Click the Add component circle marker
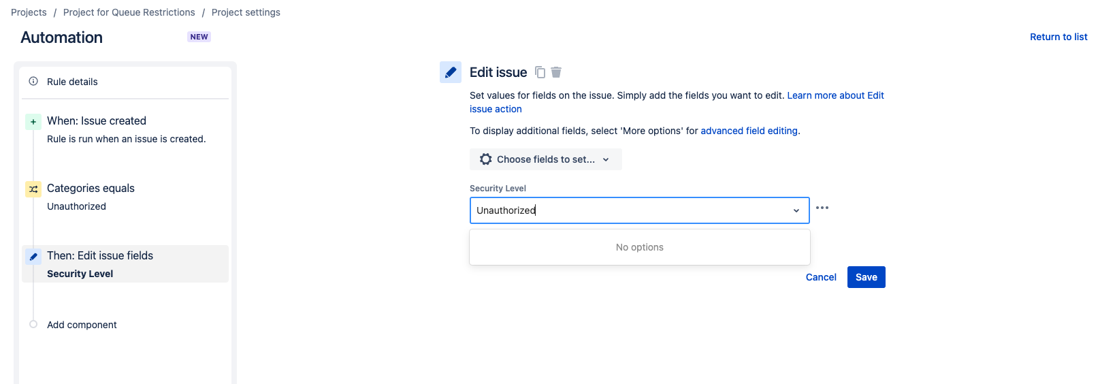The image size is (1117, 384). [x=33, y=324]
